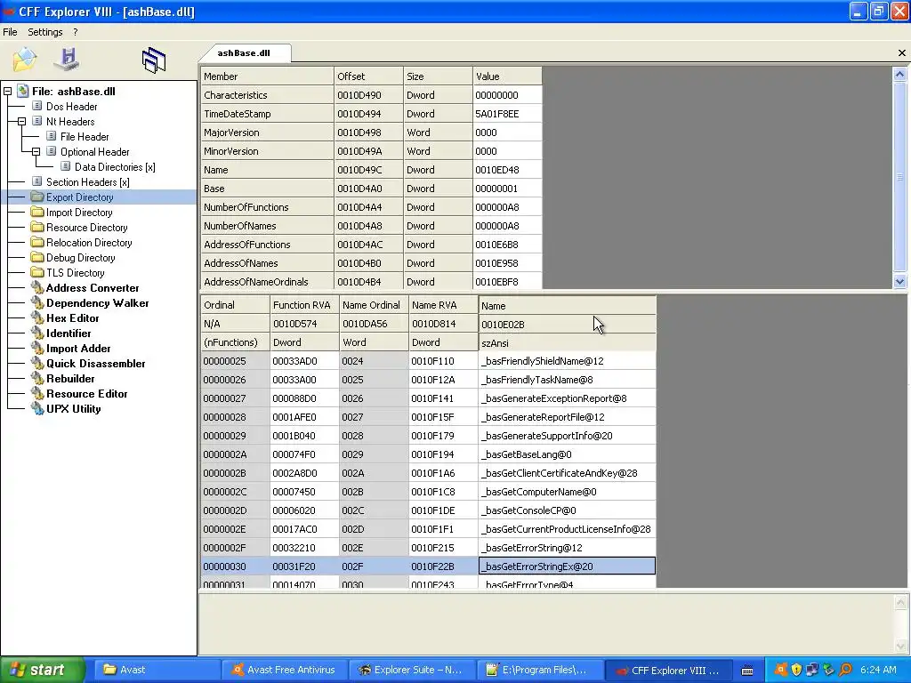This screenshot has width=911, height=683.
Task: Open the Windows start menu
Action: [43, 670]
